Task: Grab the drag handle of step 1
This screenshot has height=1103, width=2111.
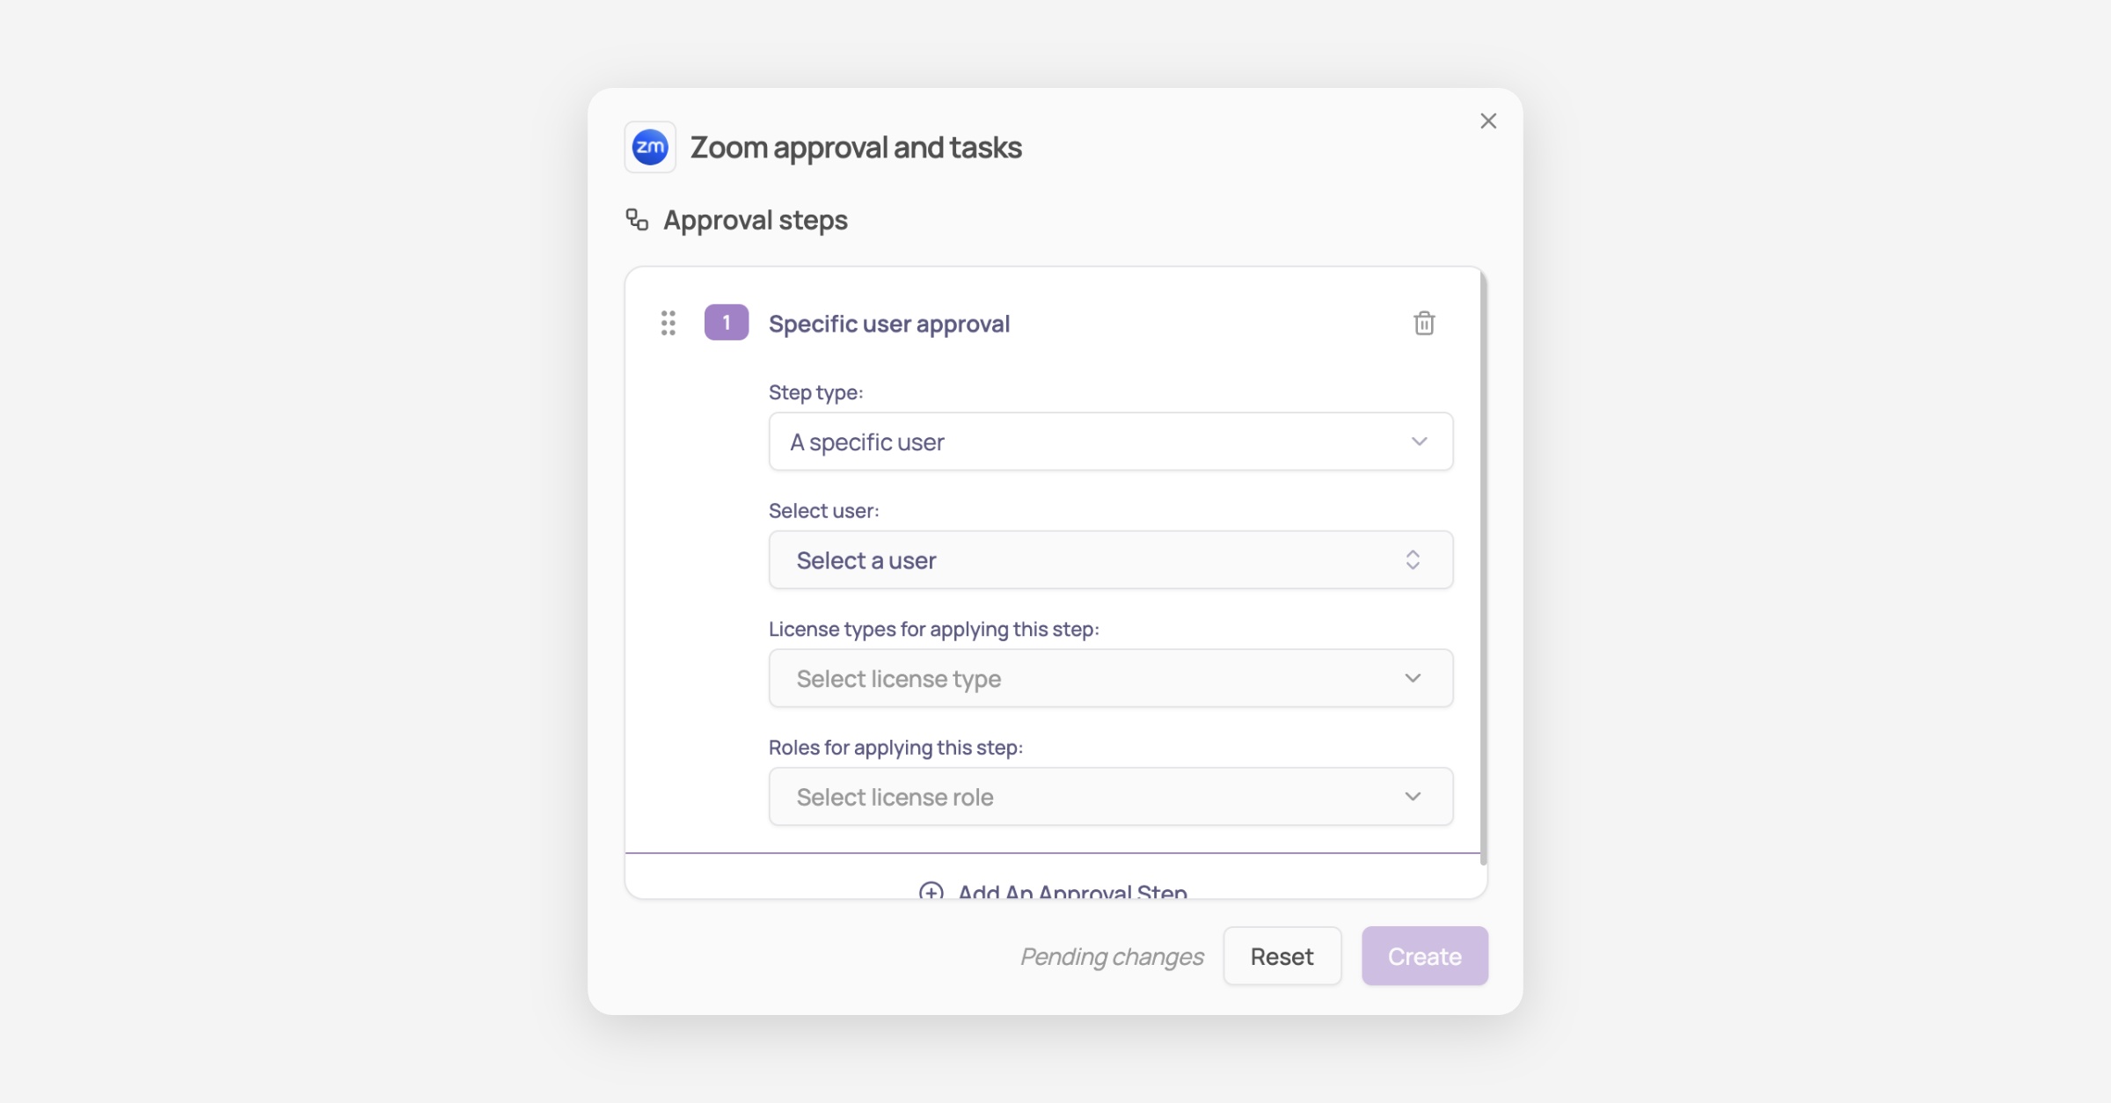Action: (668, 323)
